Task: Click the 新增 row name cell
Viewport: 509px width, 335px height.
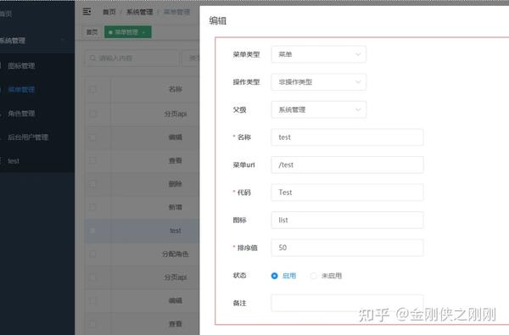Action: click(x=176, y=207)
